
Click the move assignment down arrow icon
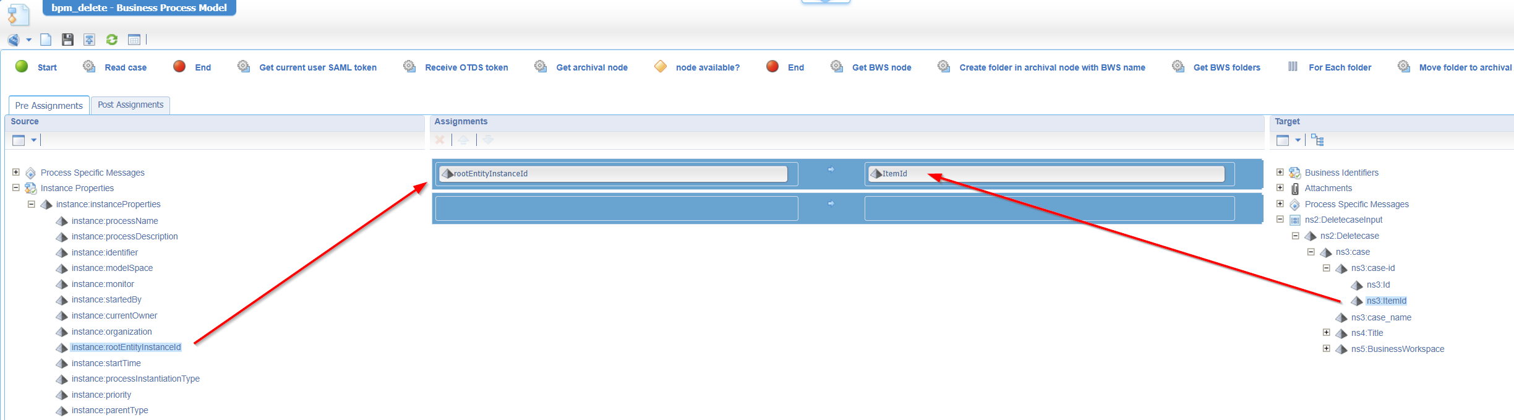point(488,140)
